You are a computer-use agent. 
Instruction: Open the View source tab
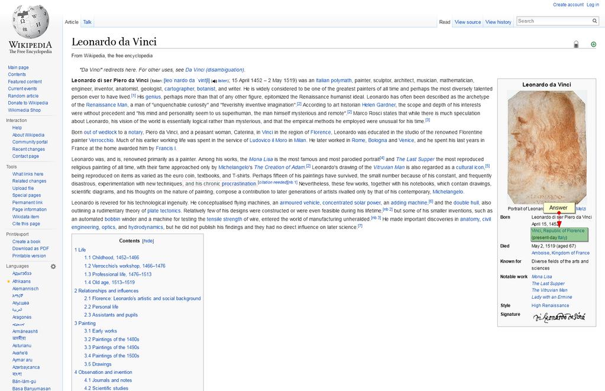pos(468,22)
